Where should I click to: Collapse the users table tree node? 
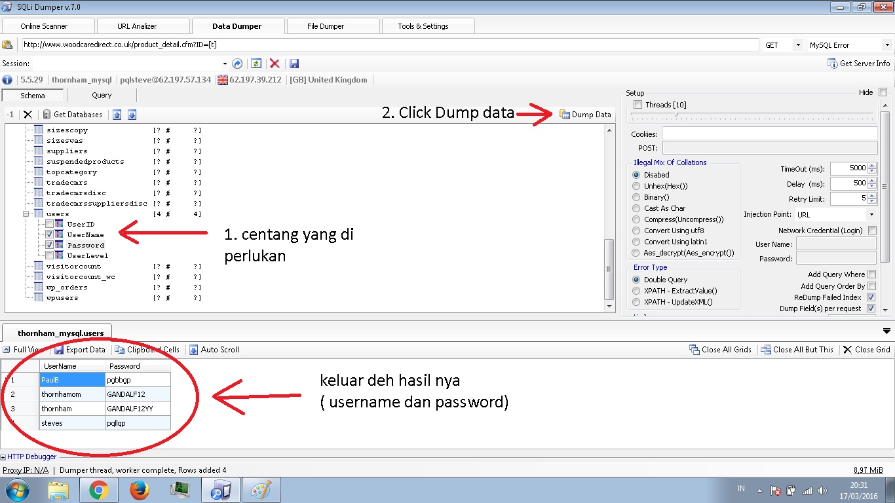(26, 214)
